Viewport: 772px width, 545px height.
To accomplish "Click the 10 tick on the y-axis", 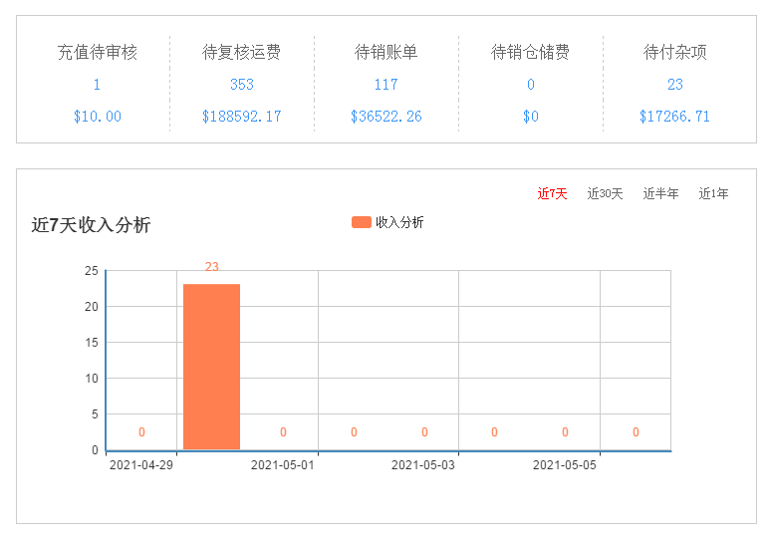I will coord(92,379).
